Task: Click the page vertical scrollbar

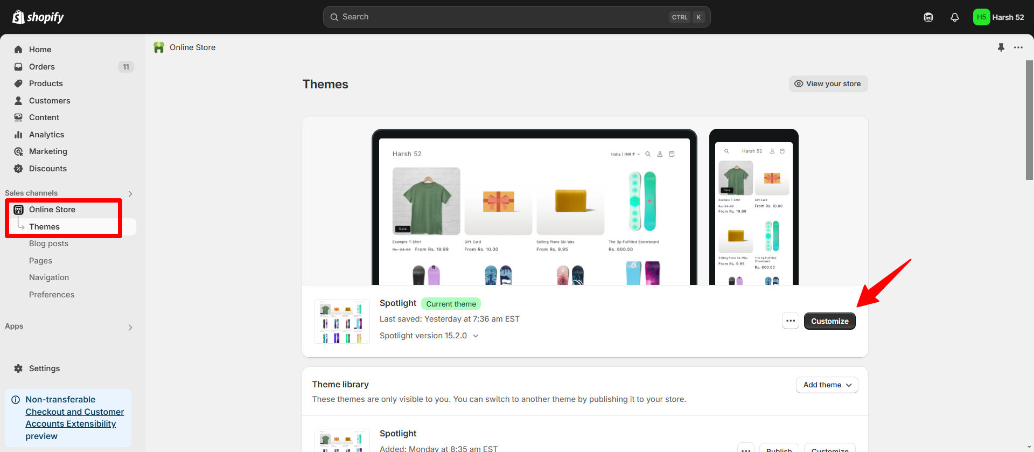Action: [1029, 120]
